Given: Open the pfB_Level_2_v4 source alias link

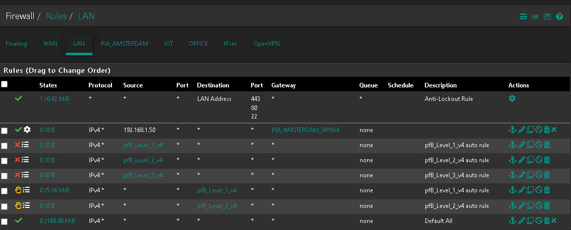Looking at the screenshot, I should point(143,160).
